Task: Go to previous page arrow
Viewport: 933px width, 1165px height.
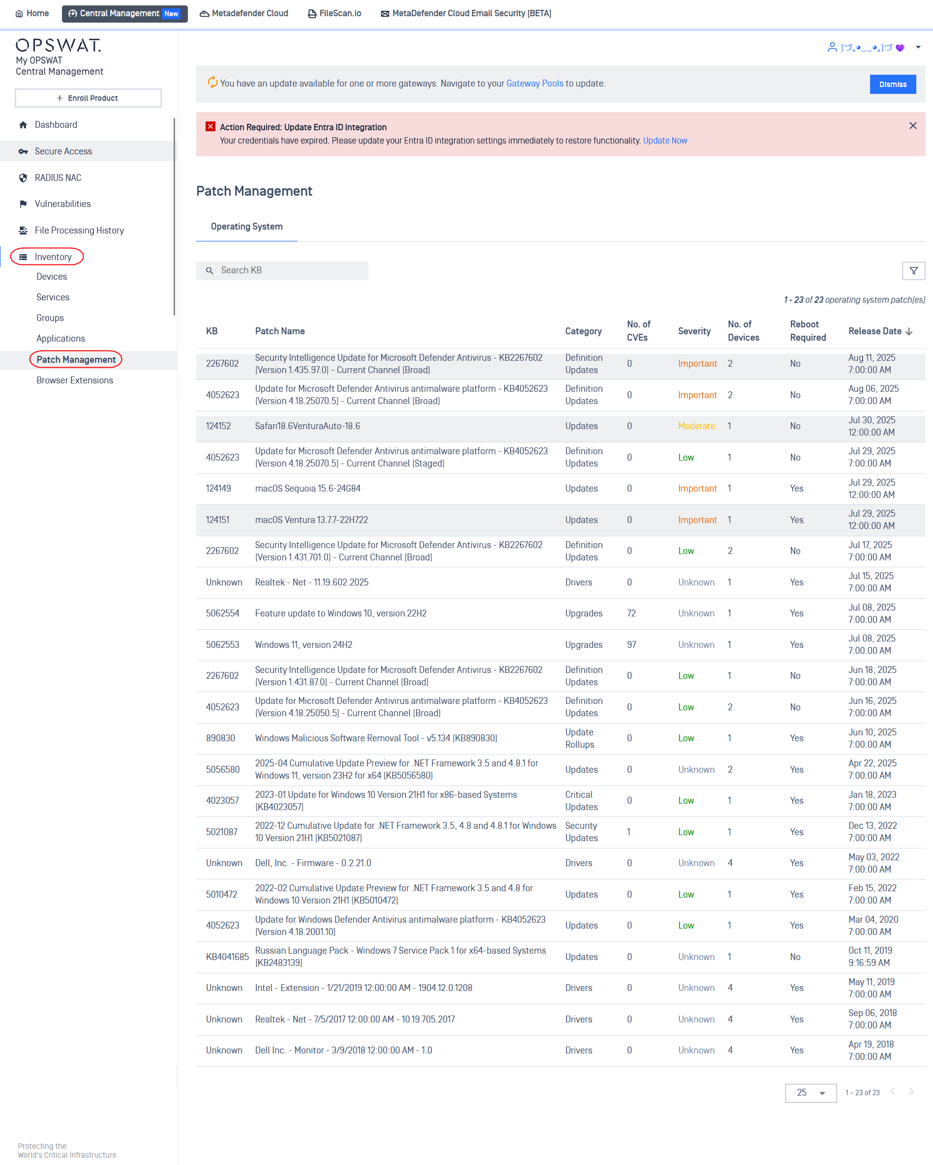Action: [x=893, y=1092]
